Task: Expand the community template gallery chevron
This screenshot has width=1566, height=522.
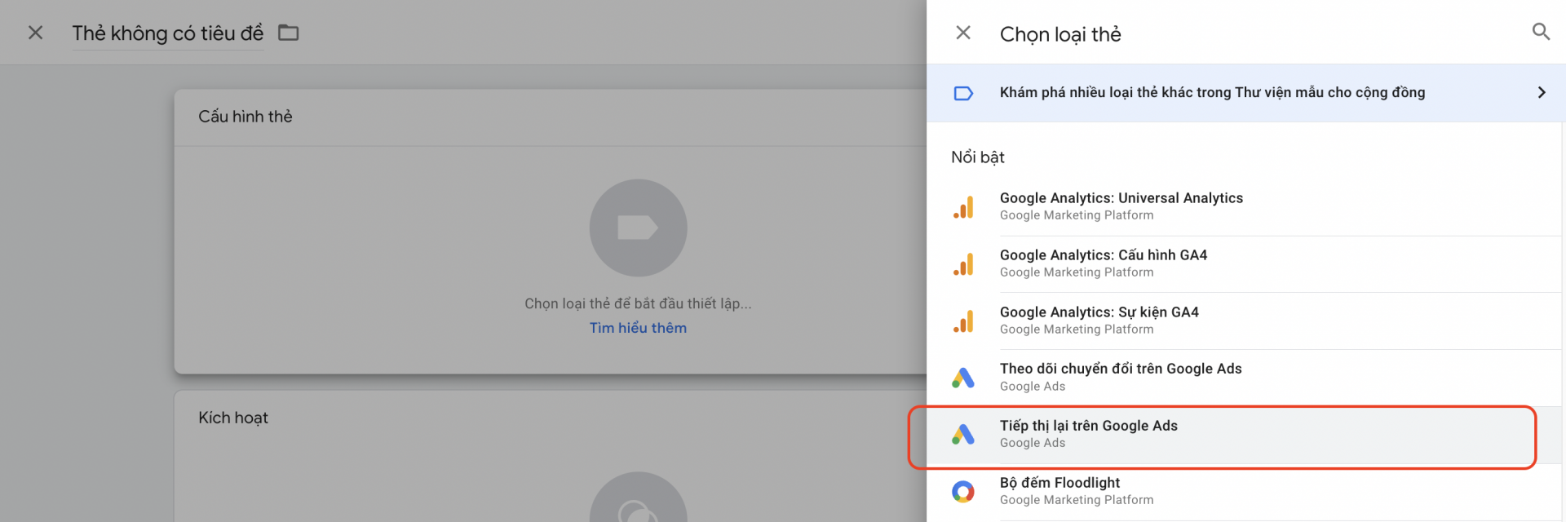Action: click(x=1542, y=93)
